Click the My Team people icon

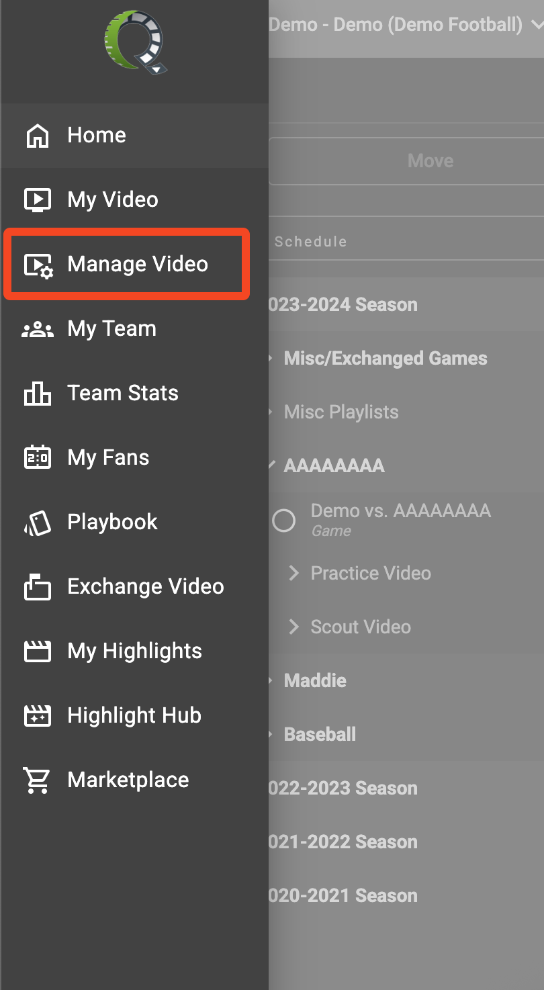point(38,329)
